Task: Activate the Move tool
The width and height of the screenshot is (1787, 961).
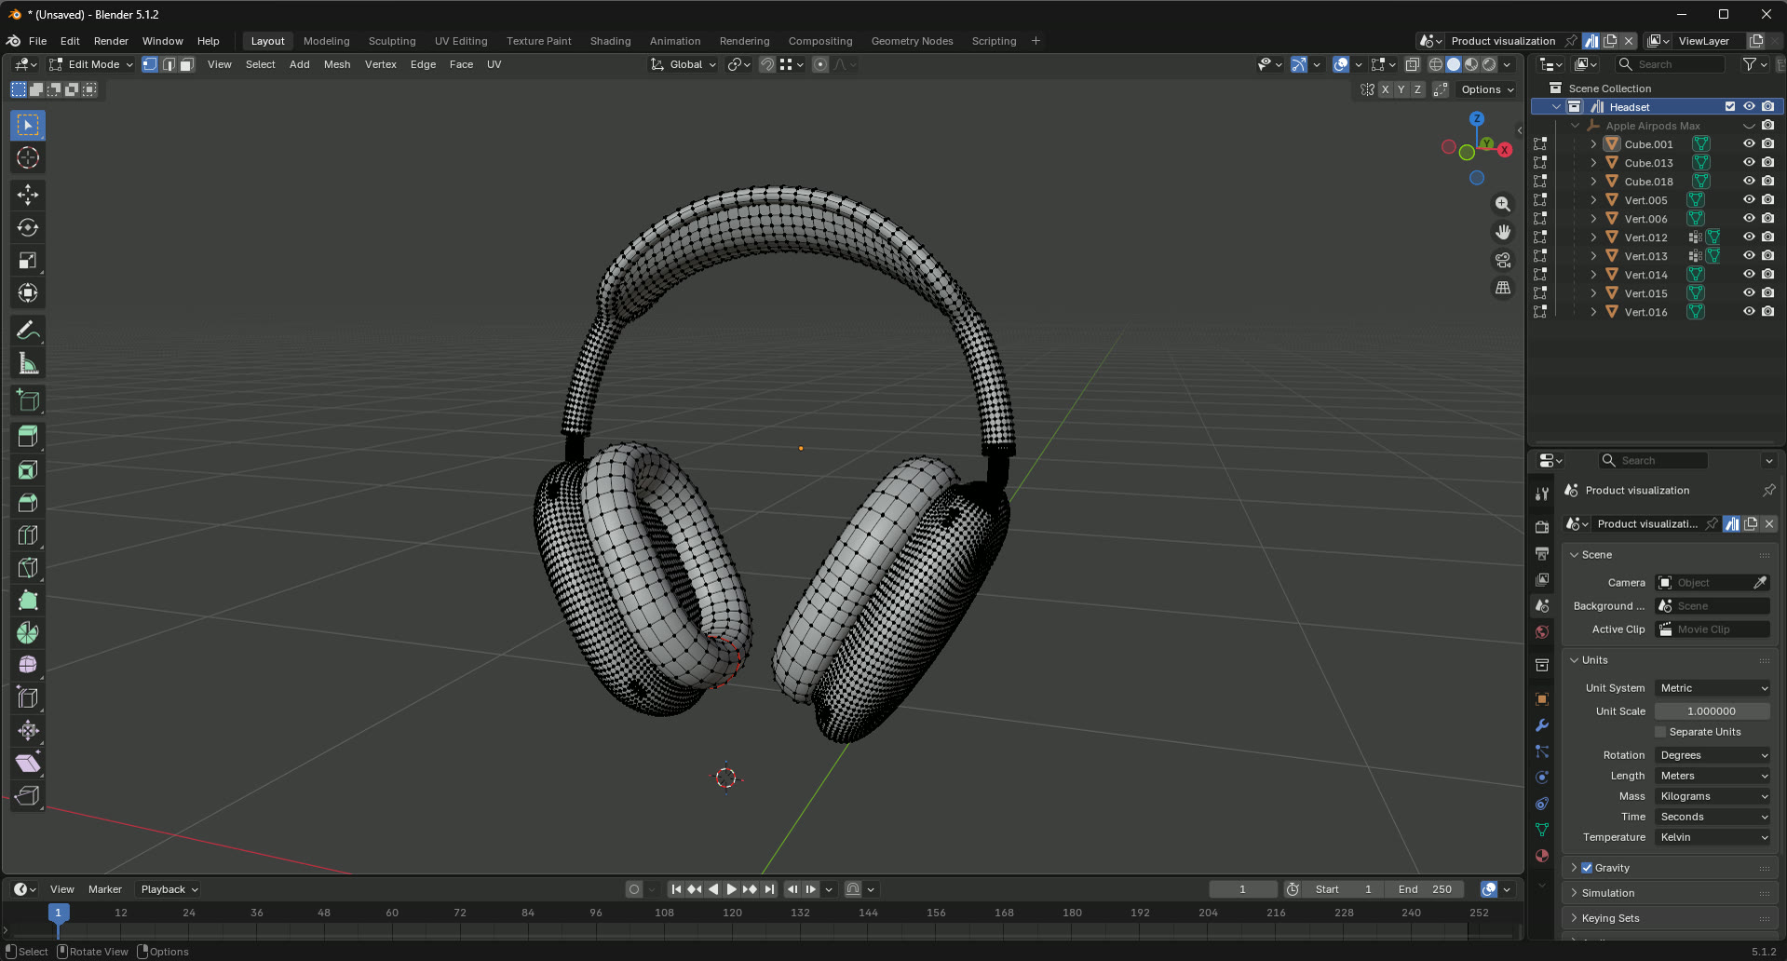Action: point(28,195)
